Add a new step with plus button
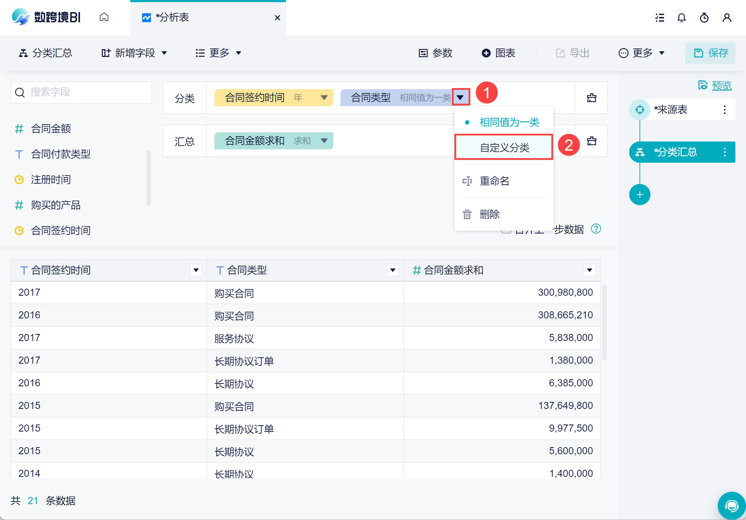 pyautogui.click(x=640, y=195)
